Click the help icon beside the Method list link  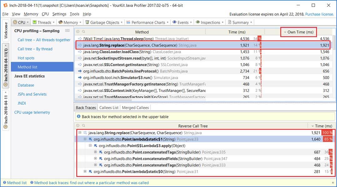click(x=4, y=183)
